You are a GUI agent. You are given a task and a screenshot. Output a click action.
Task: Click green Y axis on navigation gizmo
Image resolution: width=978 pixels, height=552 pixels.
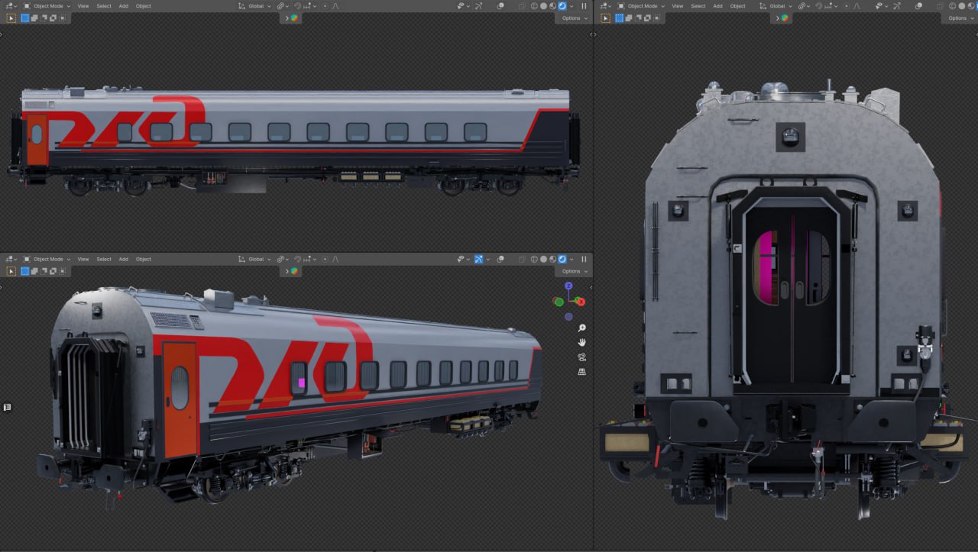pos(559,302)
